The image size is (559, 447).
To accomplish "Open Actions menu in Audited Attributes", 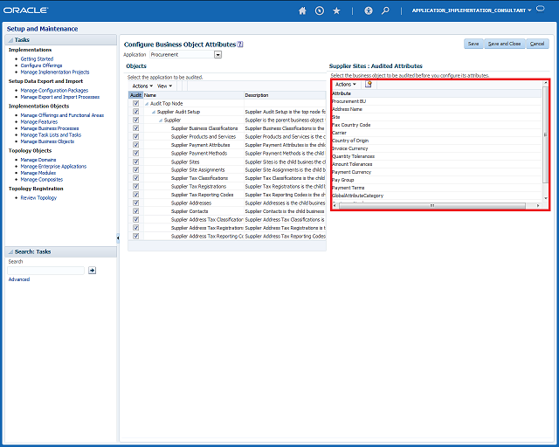I will coord(346,84).
